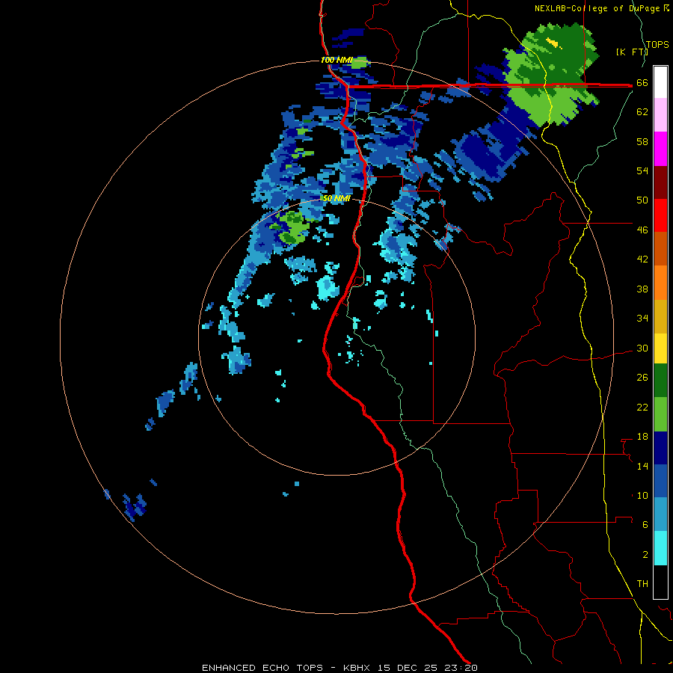Viewport: 673px width, 673px height.
Task: Click the 15 DEC 25 date stamp
Action: [x=408, y=668]
